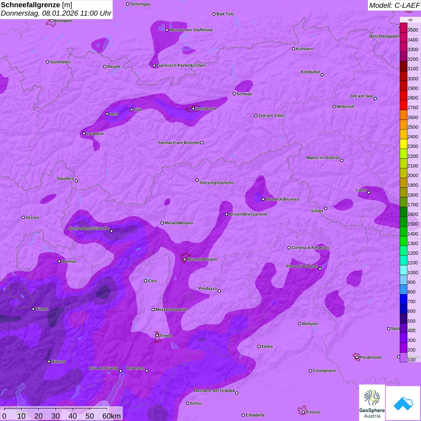The width and height of the screenshot is (421, 421).
Task: Click the Bruneck/Brunico label
Action: point(282,199)
